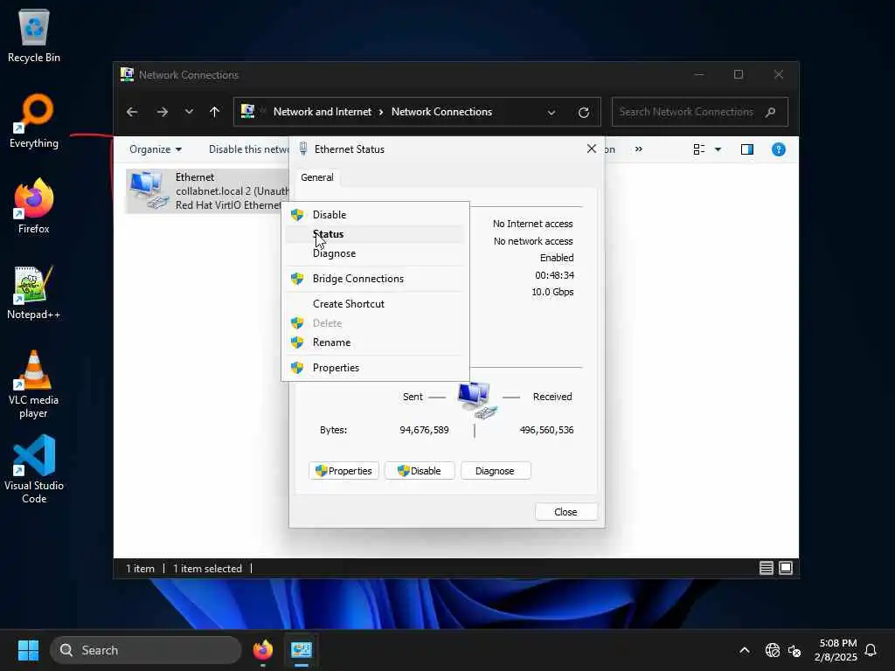Click the search magnifier icon in Network Connections
Viewport: 895px width, 671px height.
[x=771, y=112]
